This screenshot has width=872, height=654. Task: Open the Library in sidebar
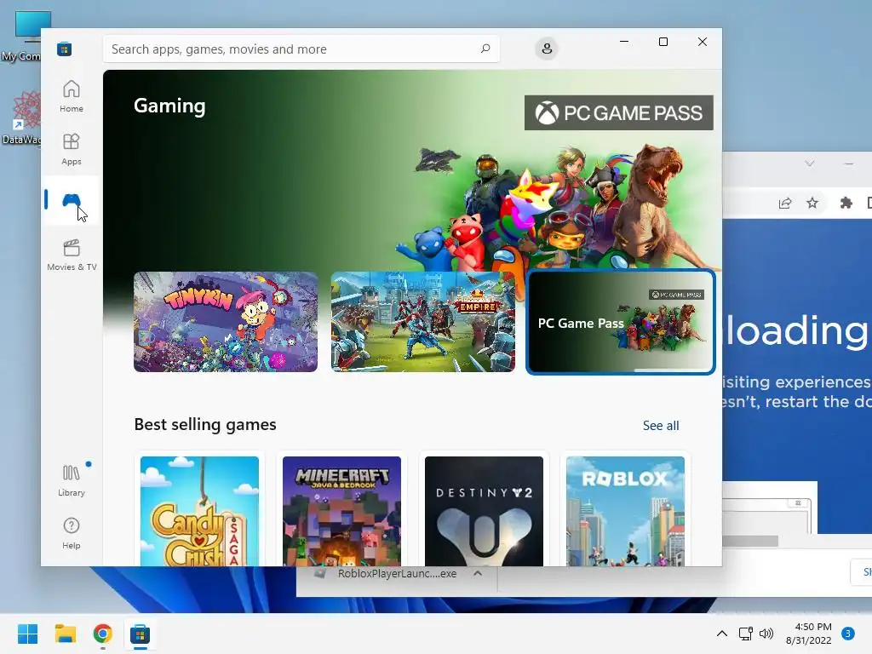click(72, 480)
